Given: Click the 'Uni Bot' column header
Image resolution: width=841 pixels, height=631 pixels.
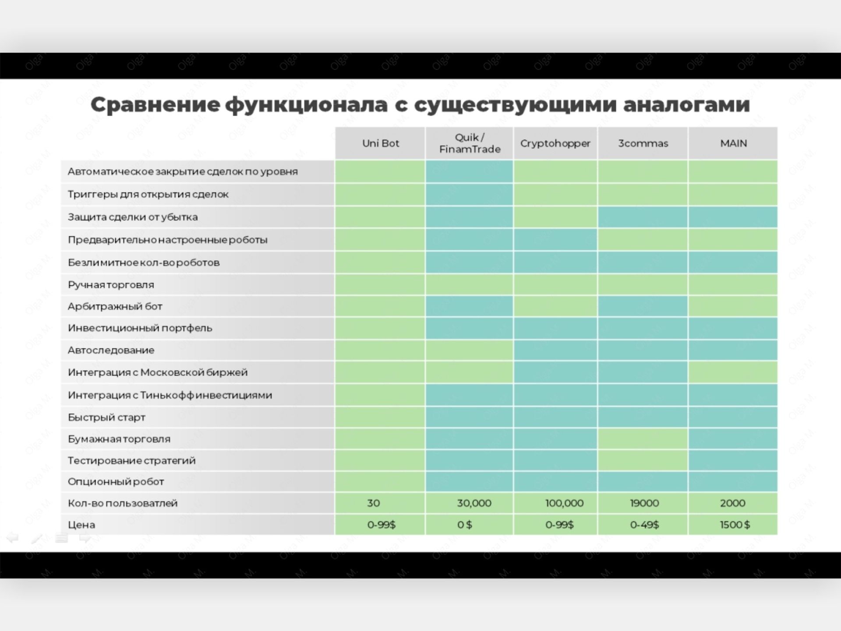Looking at the screenshot, I should (x=380, y=143).
